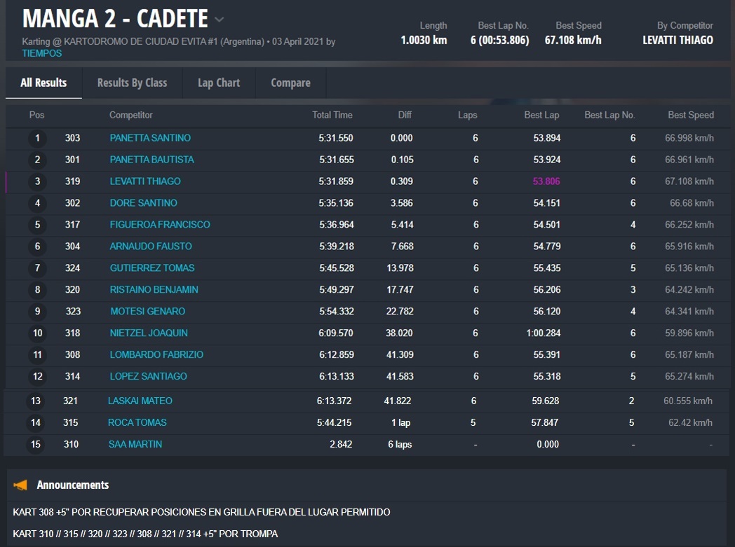Click the position 1 circle badge
The height and width of the screenshot is (547, 735).
click(38, 138)
